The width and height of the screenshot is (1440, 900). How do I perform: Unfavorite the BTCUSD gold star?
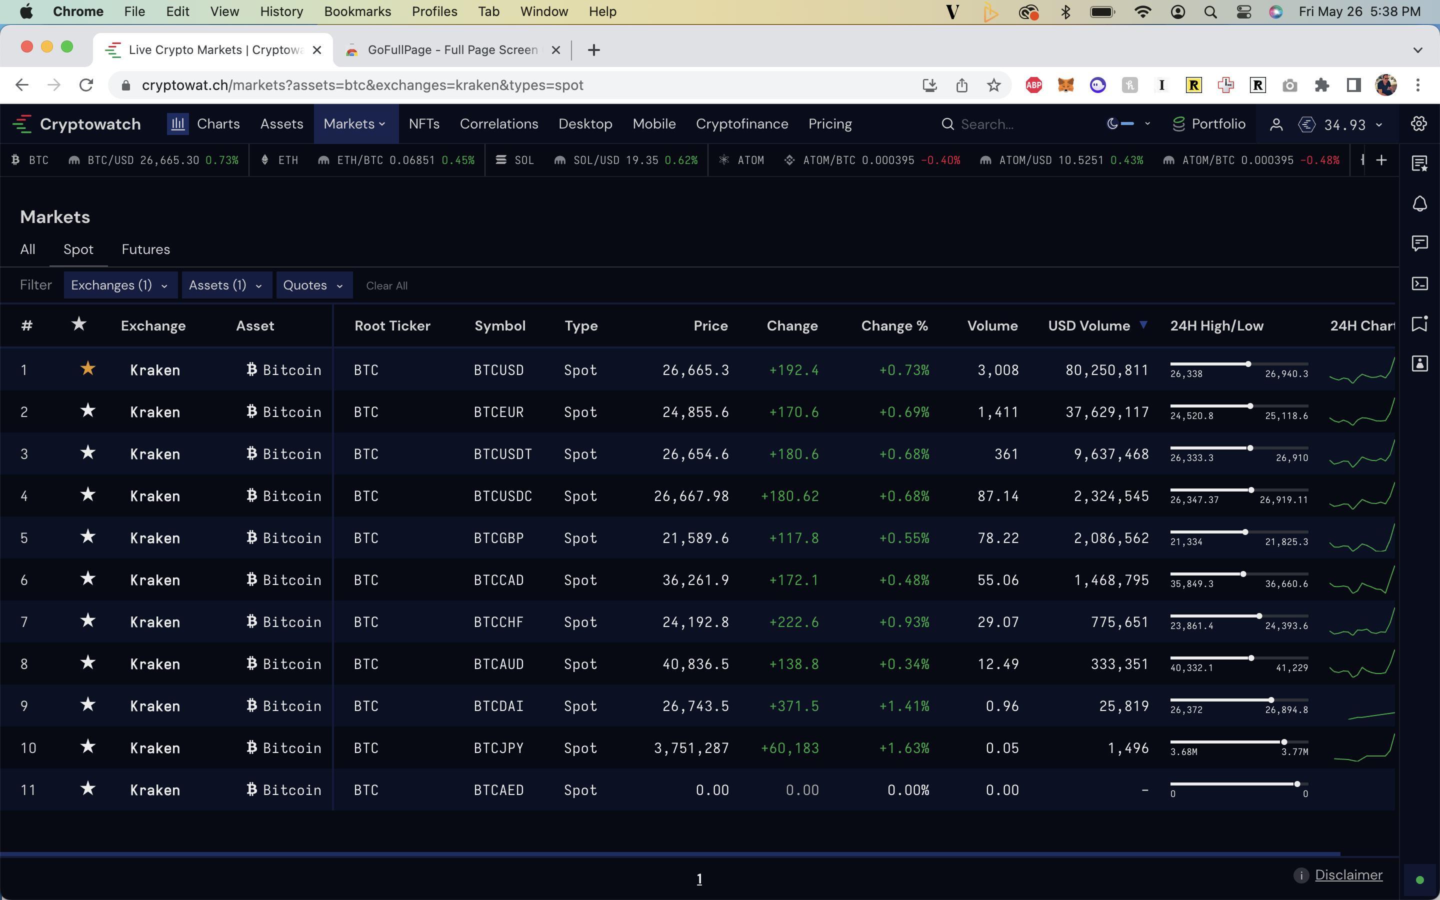(x=87, y=369)
